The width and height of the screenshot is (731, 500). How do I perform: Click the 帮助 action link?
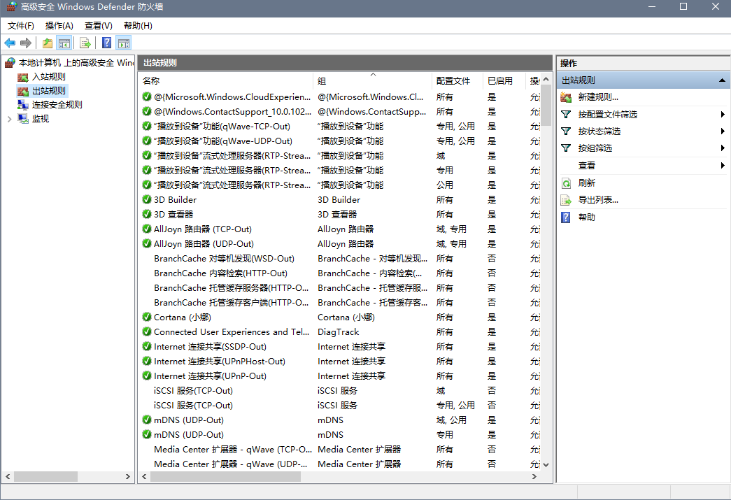tap(586, 217)
